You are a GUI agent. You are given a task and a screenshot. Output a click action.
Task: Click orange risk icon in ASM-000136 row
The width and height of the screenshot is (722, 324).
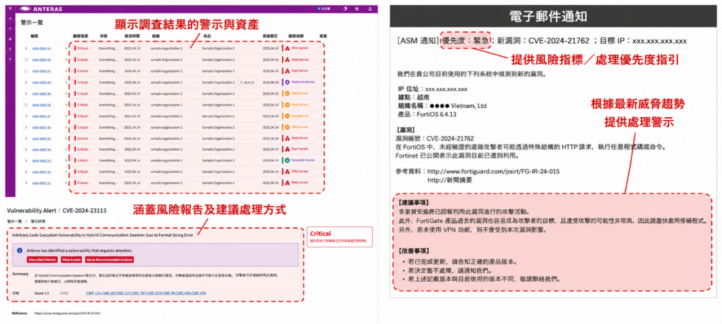[x=287, y=127]
